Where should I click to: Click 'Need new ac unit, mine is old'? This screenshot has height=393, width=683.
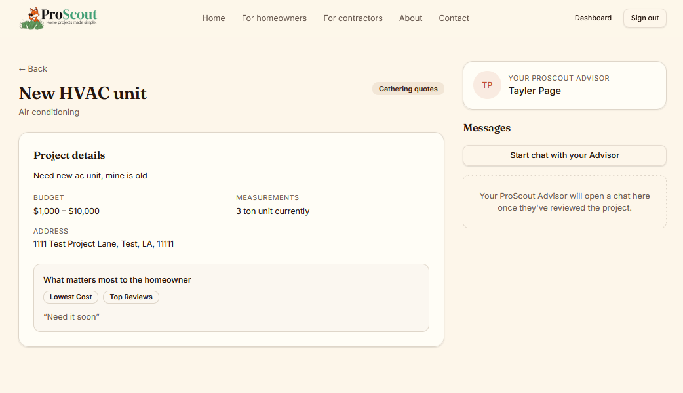[x=90, y=176]
